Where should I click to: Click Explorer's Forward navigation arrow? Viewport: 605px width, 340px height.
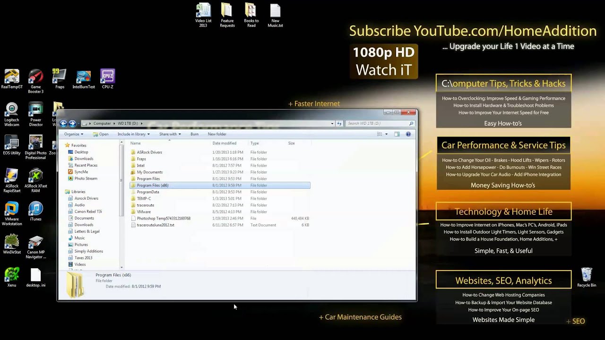click(72, 123)
